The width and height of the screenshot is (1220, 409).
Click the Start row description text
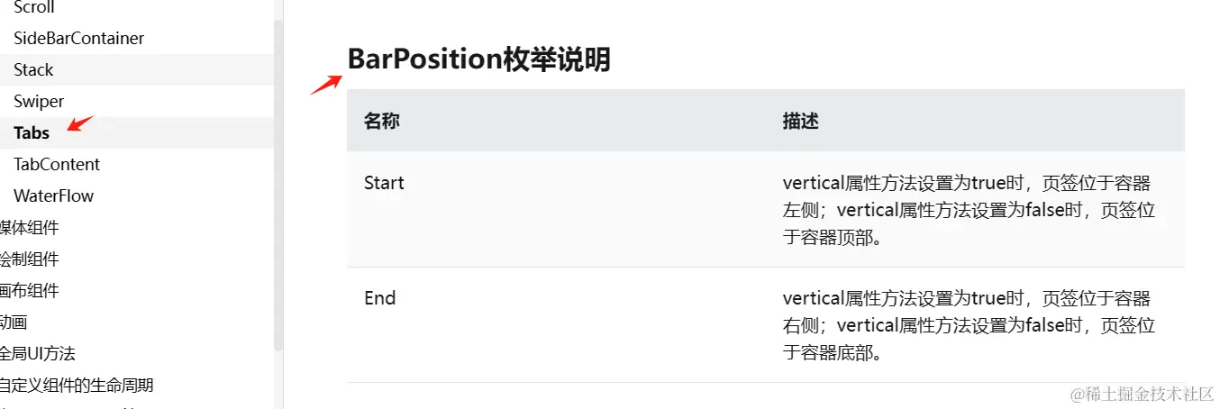(x=969, y=210)
